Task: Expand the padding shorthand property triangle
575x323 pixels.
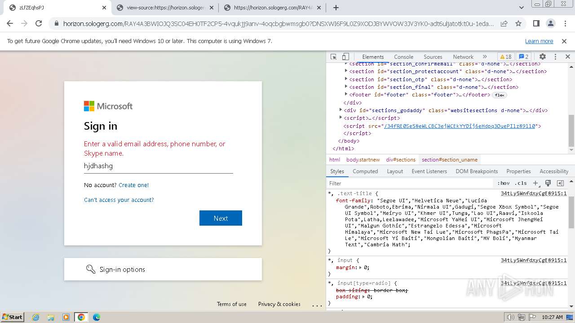Action: 364,297
